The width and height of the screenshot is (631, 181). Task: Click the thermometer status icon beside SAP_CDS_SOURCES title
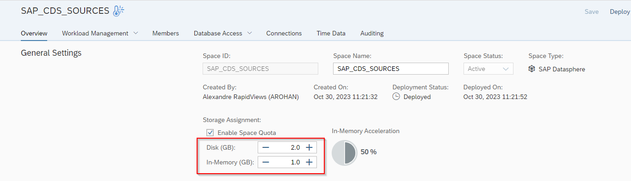pyautogui.click(x=119, y=11)
